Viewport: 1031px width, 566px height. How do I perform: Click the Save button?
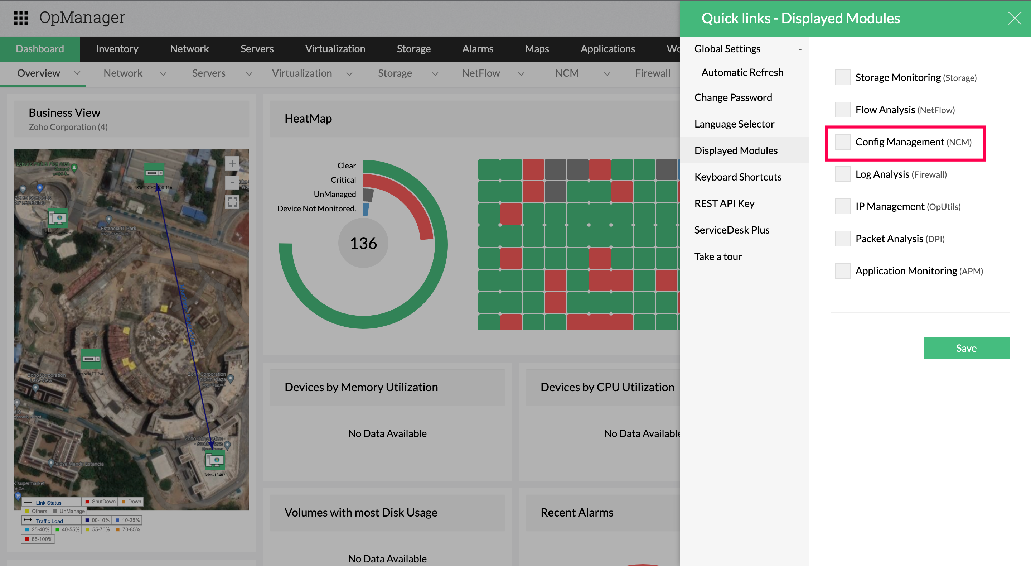tap(966, 348)
